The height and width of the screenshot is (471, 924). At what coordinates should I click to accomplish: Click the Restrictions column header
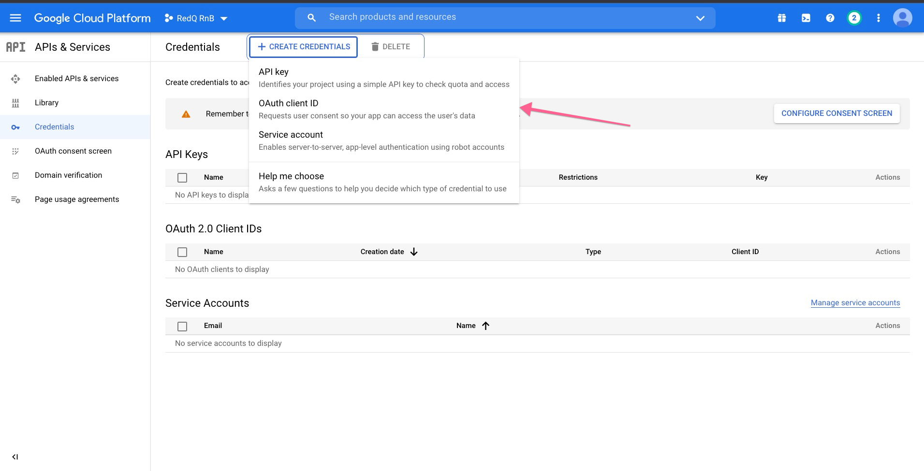tap(578, 177)
